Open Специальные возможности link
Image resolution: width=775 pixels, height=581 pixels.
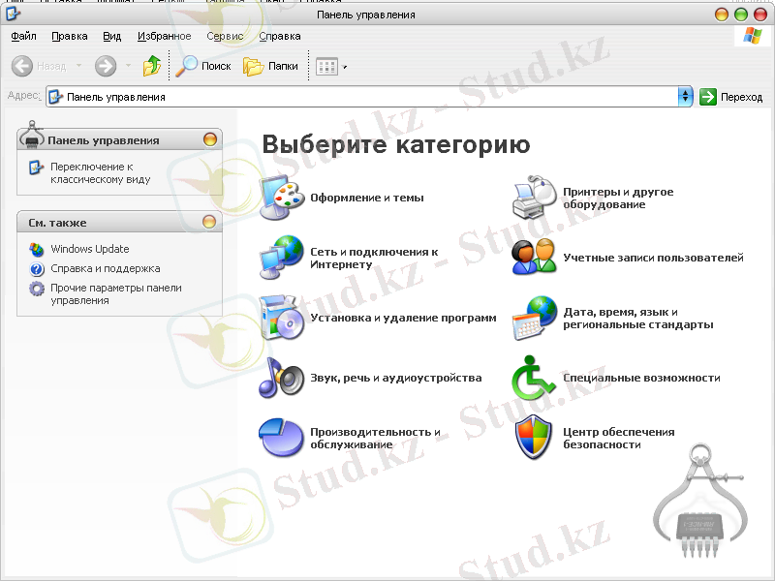click(641, 378)
